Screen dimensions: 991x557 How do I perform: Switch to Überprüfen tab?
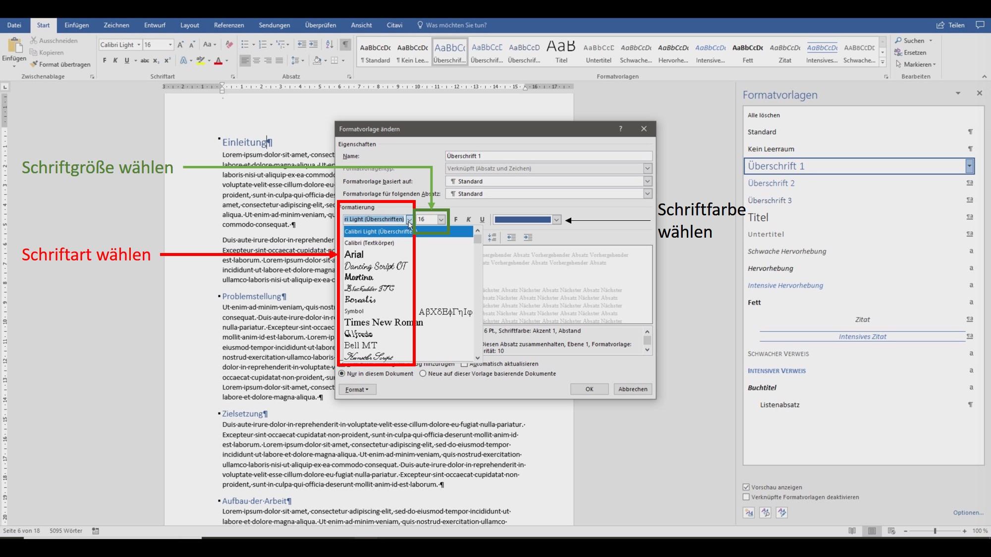pyautogui.click(x=321, y=25)
